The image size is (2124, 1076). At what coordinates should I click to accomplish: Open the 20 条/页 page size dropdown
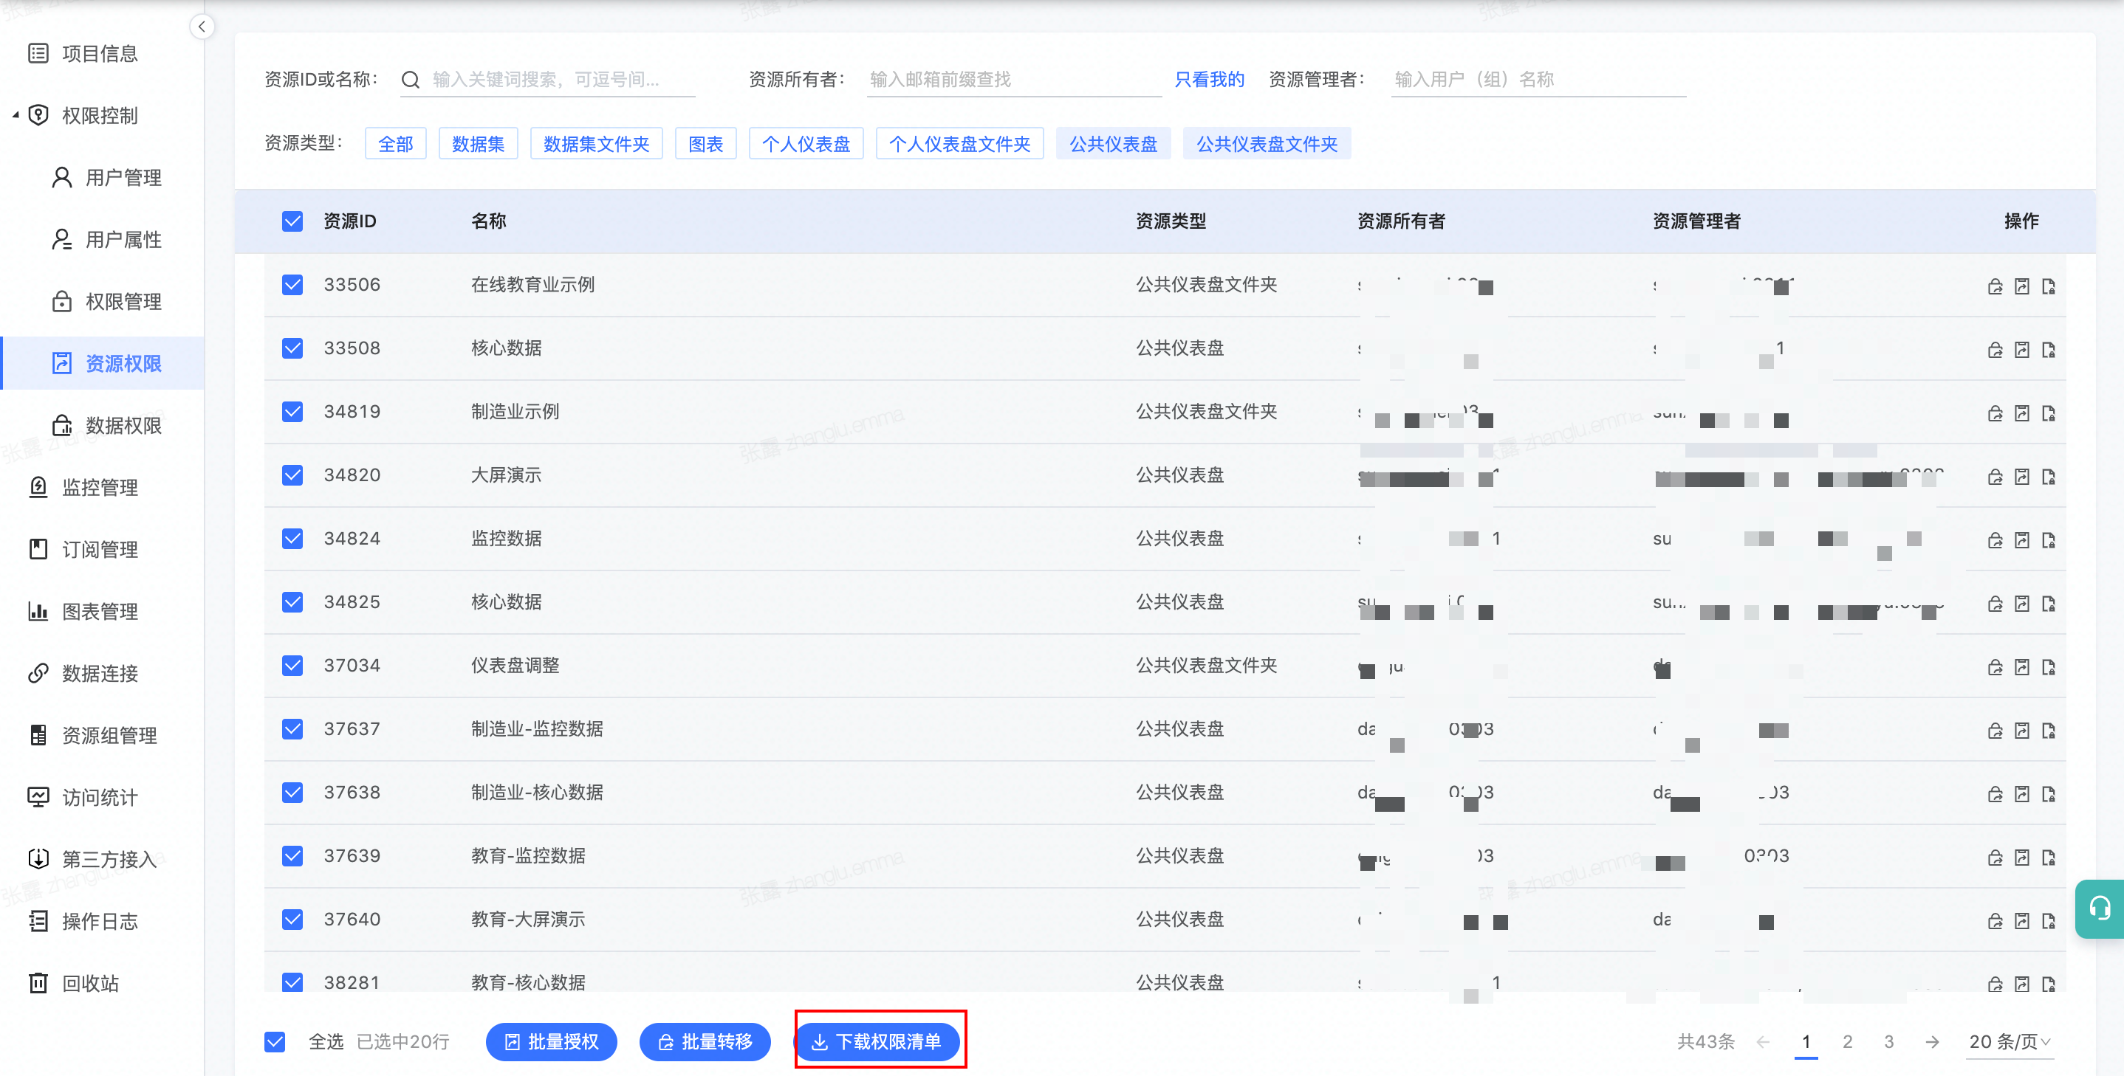[x=2009, y=1041]
